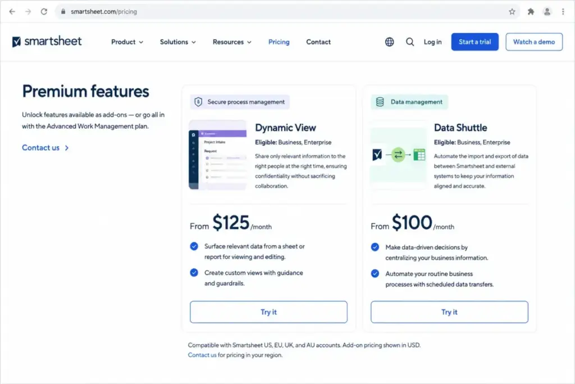
Task: Go to the Pricing nav item
Action: click(x=279, y=42)
